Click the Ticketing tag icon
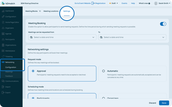The width and height of the screenshot is (172, 107). click(x=3, y=56)
